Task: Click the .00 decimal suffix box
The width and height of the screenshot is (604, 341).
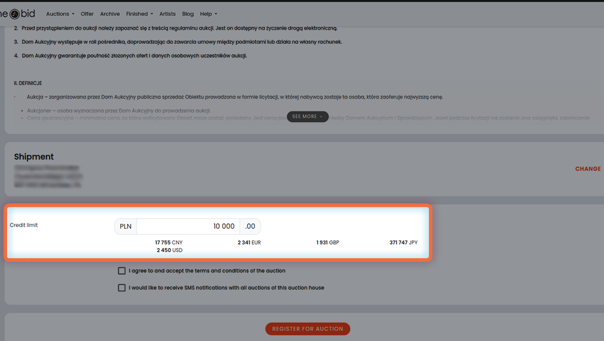Action: click(250, 226)
